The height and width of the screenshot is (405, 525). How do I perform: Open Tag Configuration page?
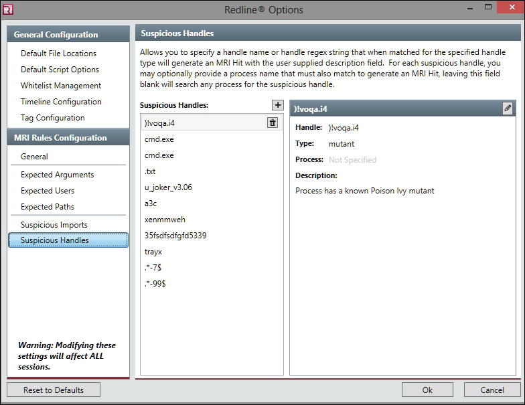52,118
